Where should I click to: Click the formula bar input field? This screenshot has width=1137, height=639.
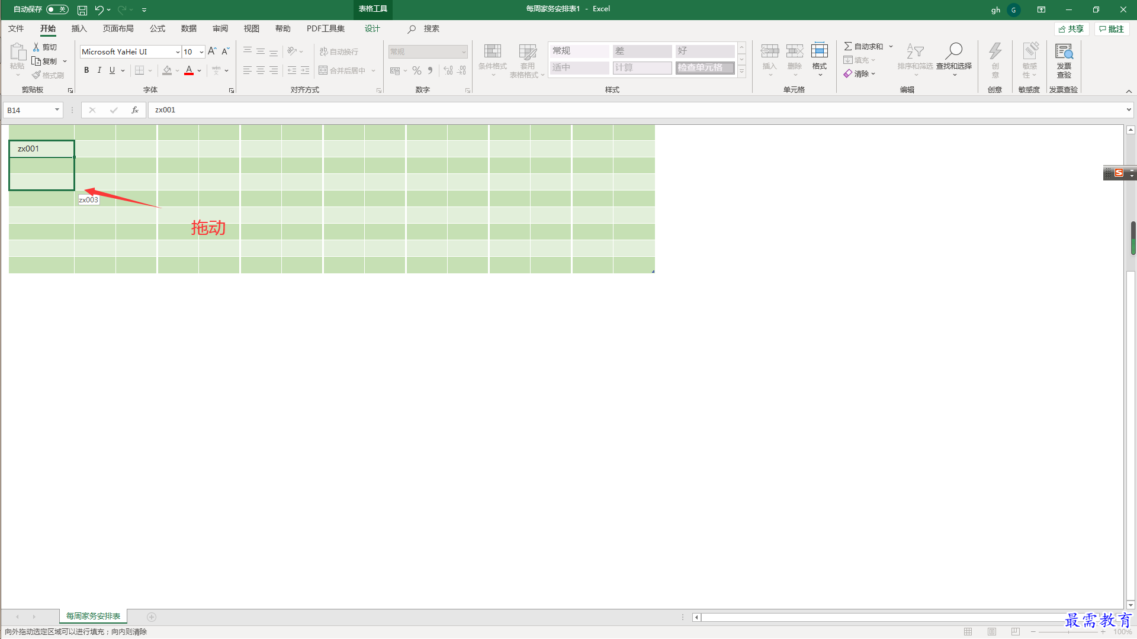point(637,110)
